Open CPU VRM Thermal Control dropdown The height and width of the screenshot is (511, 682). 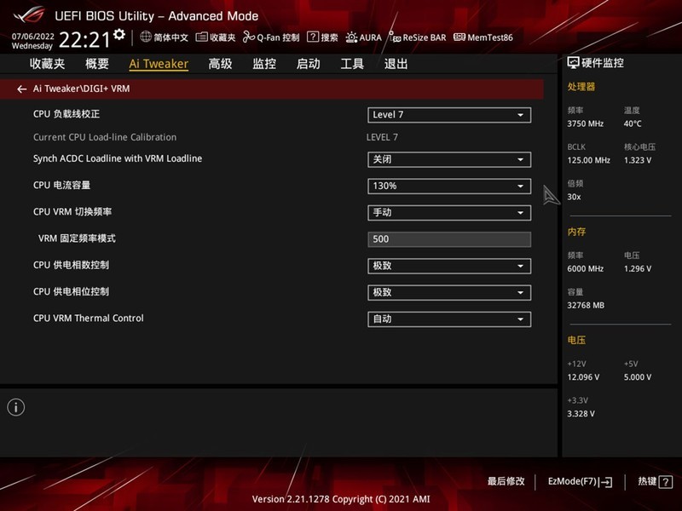[x=449, y=319]
